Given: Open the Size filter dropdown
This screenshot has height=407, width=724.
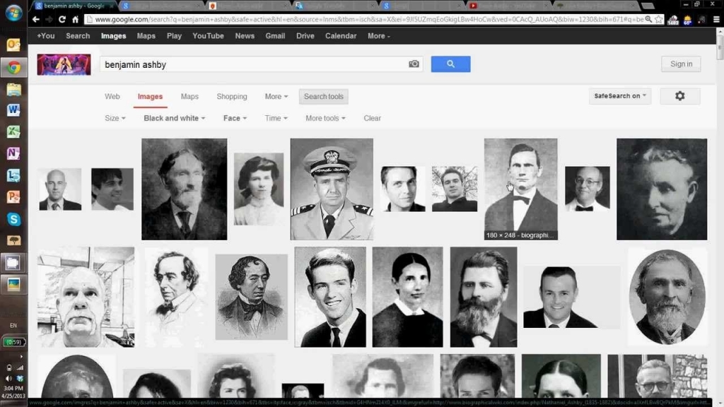Looking at the screenshot, I should (x=114, y=118).
